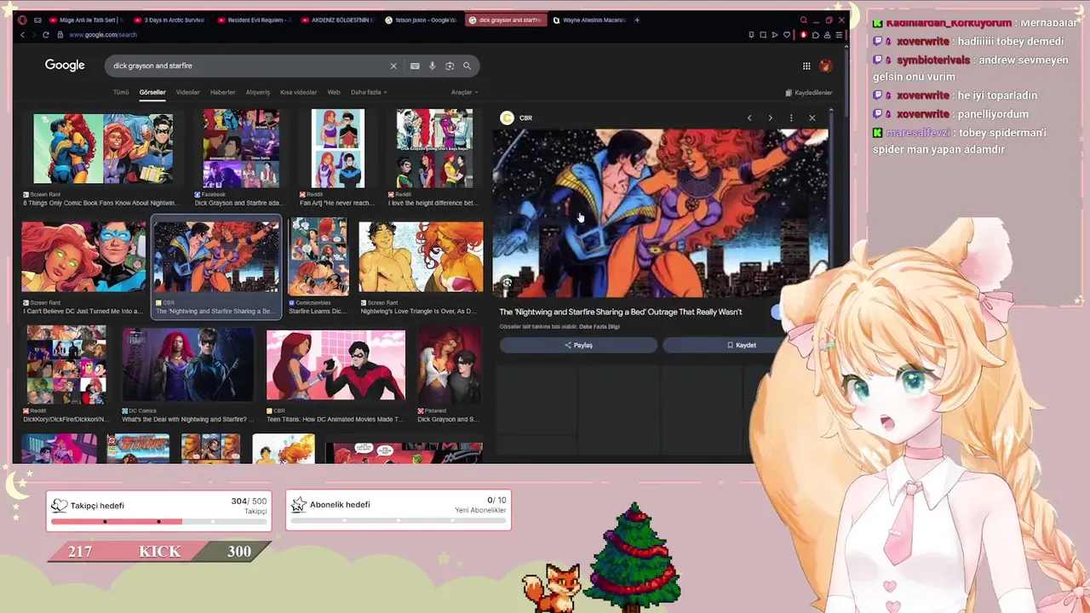This screenshot has height=613, width=1090.
Task: Focus the dick grayson and starfire search field
Action: coord(247,66)
